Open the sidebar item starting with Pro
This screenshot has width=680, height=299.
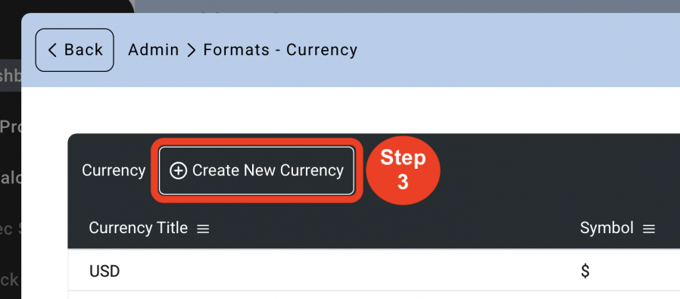coord(11,127)
